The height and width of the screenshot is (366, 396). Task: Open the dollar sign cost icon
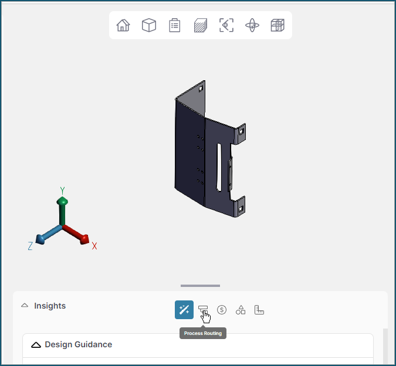tap(222, 310)
